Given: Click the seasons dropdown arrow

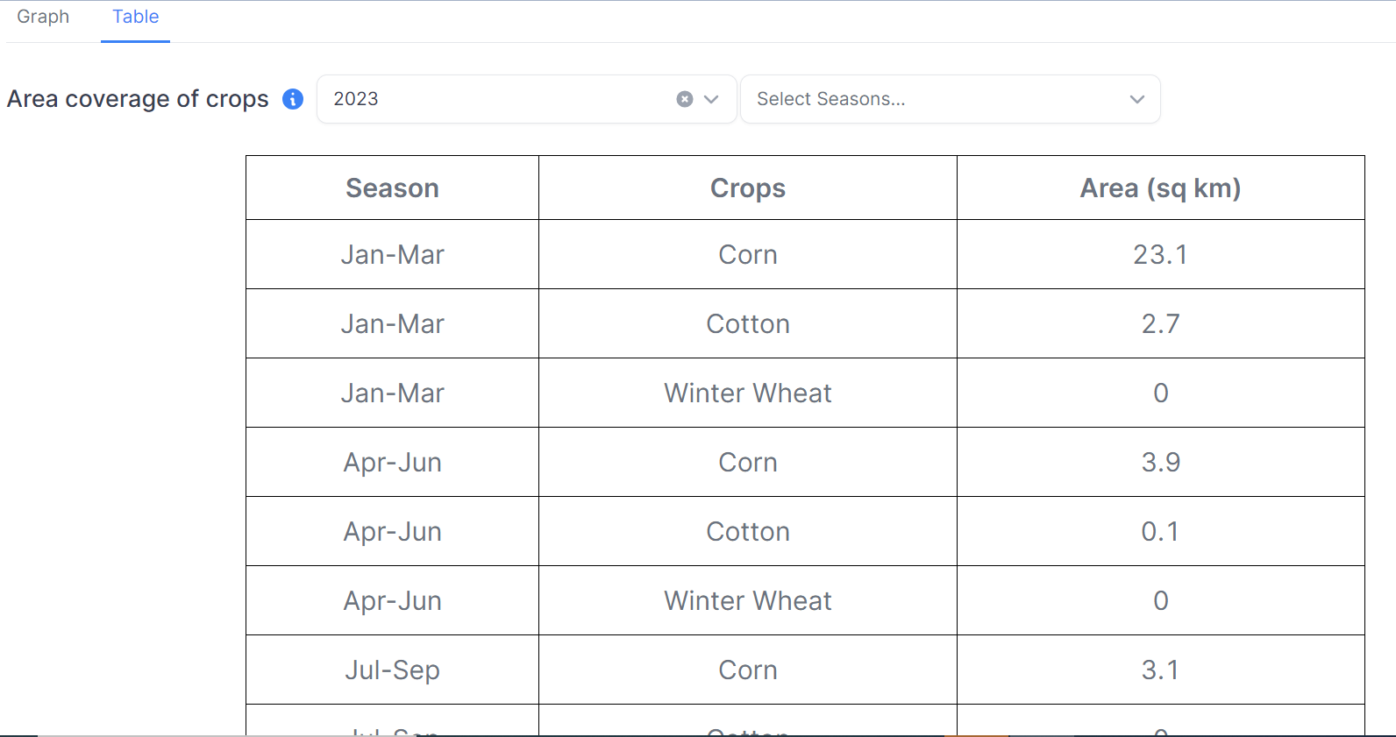Looking at the screenshot, I should click(x=1137, y=99).
